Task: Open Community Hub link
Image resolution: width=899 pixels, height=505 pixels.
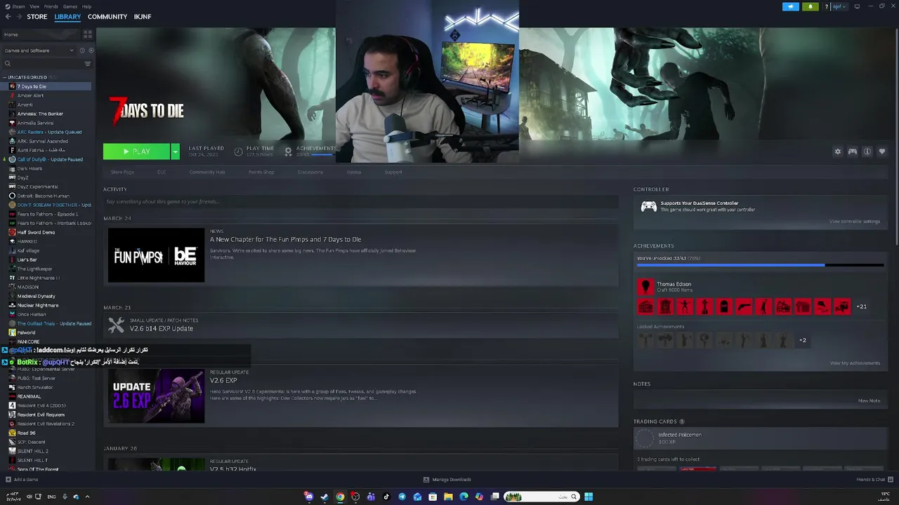Action: coord(207,172)
